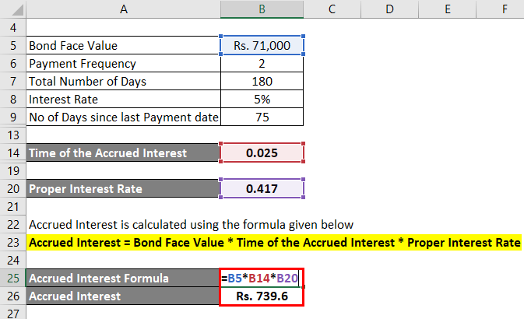524x319 pixels.
Task: Click the yellow highlighted Accrued Interest formula row
Action: pos(275,243)
